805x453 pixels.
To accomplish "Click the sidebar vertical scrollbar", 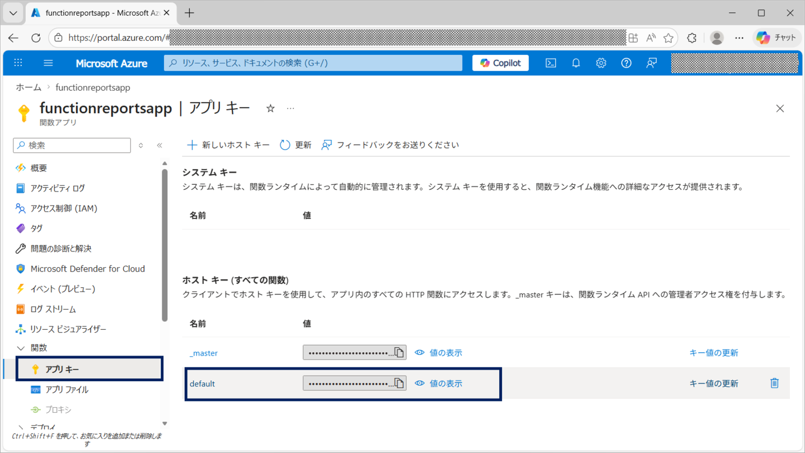I will (x=165, y=245).
